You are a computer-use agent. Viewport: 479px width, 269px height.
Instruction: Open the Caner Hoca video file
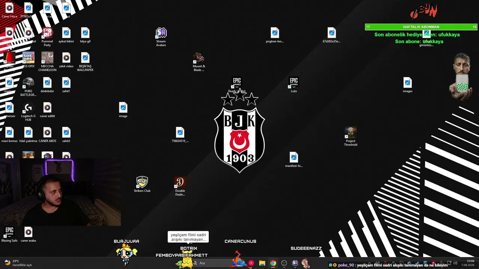coord(9,10)
